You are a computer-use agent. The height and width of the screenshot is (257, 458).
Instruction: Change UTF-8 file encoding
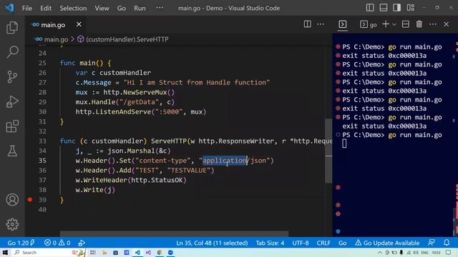(301, 243)
